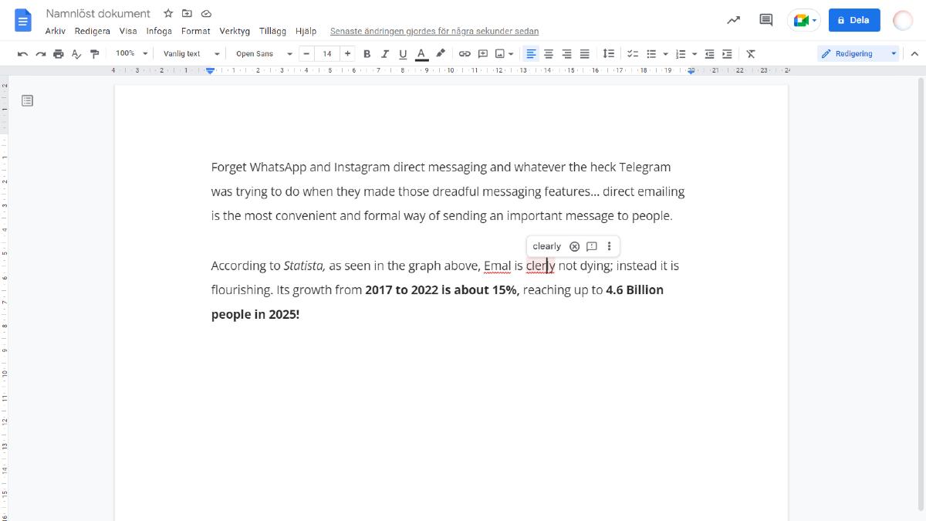
Task: Open the text color picker
Action: 421,54
